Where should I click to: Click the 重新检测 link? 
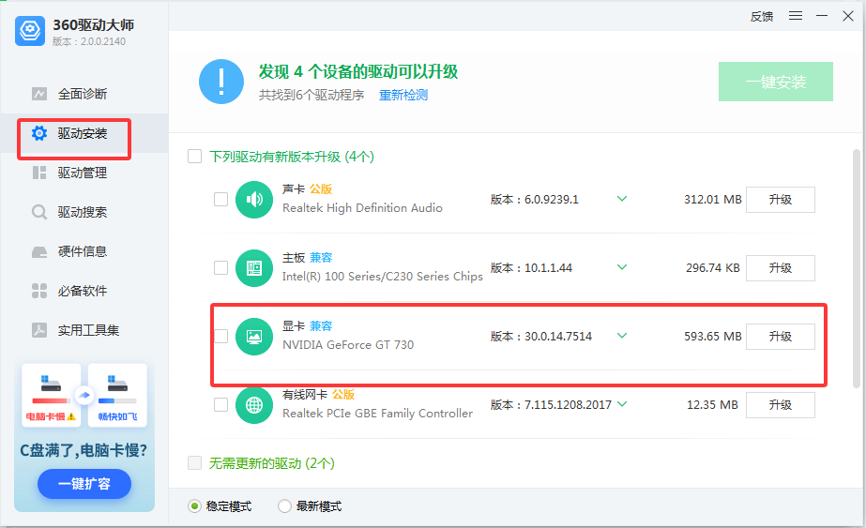[x=403, y=96]
